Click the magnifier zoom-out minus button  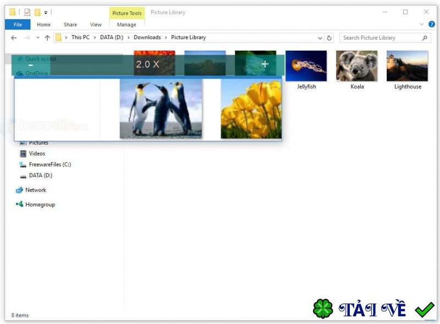[x=31, y=65]
